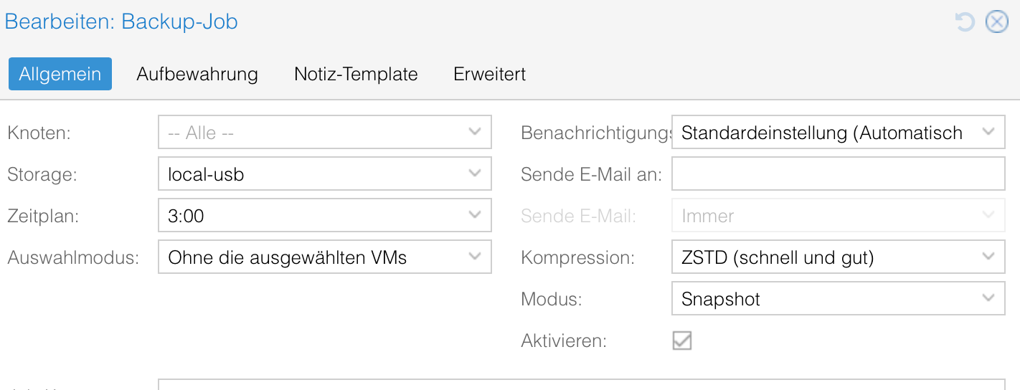Click the Kompression field showing ZSTD
The image size is (1020, 390).
click(x=825, y=257)
